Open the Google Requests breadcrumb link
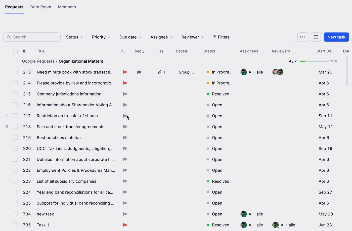The width and height of the screenshot is (352, 231). (38, 61)
